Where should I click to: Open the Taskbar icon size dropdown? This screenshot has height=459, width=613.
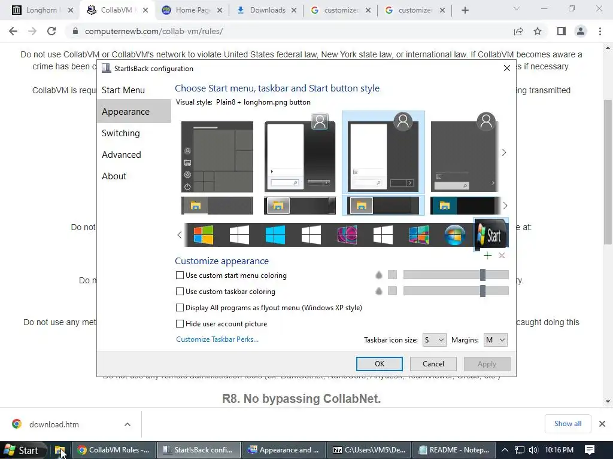pos(434,340)
